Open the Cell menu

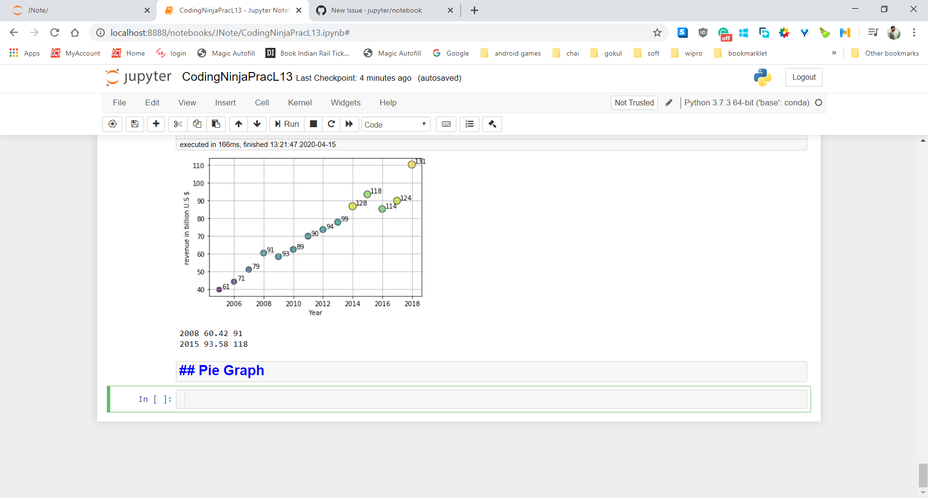pyautogui.click(x=262, y=103)
